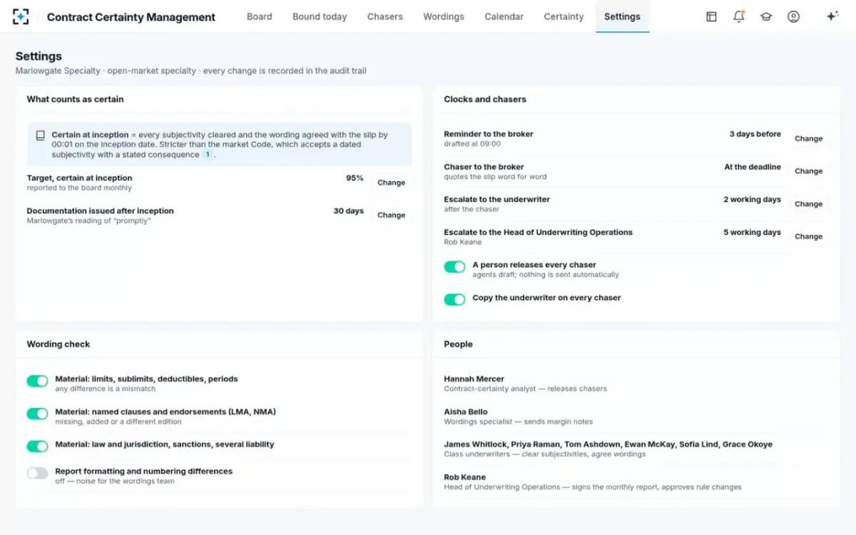Image resolution: width=856 pixels, height=535 pixels.
Task: Click the Marlowgate Specialty audit trail subtitle
Action: pos(191,71)
